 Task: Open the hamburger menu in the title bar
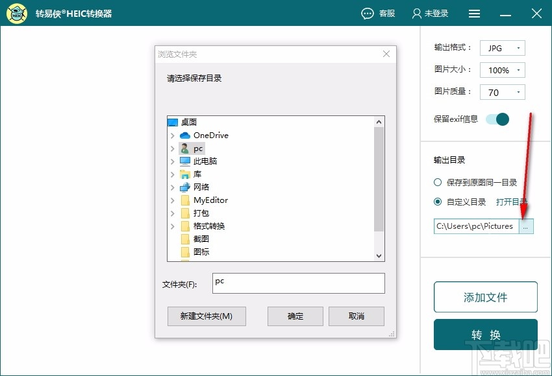pyautogui.click(x=474, y=13)
